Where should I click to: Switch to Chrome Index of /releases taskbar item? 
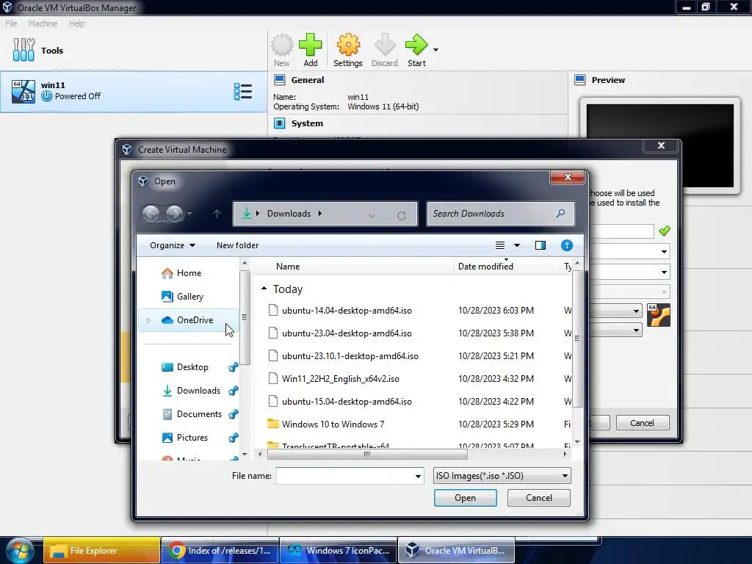tap(220, 551)
